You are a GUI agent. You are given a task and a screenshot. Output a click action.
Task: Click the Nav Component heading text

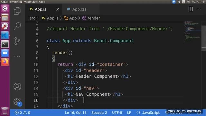tap(93, 94)
